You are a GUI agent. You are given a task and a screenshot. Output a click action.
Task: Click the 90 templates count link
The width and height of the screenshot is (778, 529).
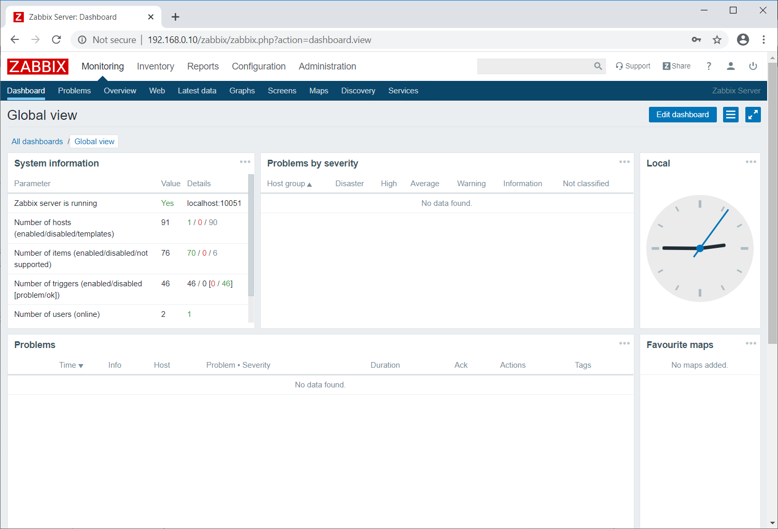pos(213,222)
